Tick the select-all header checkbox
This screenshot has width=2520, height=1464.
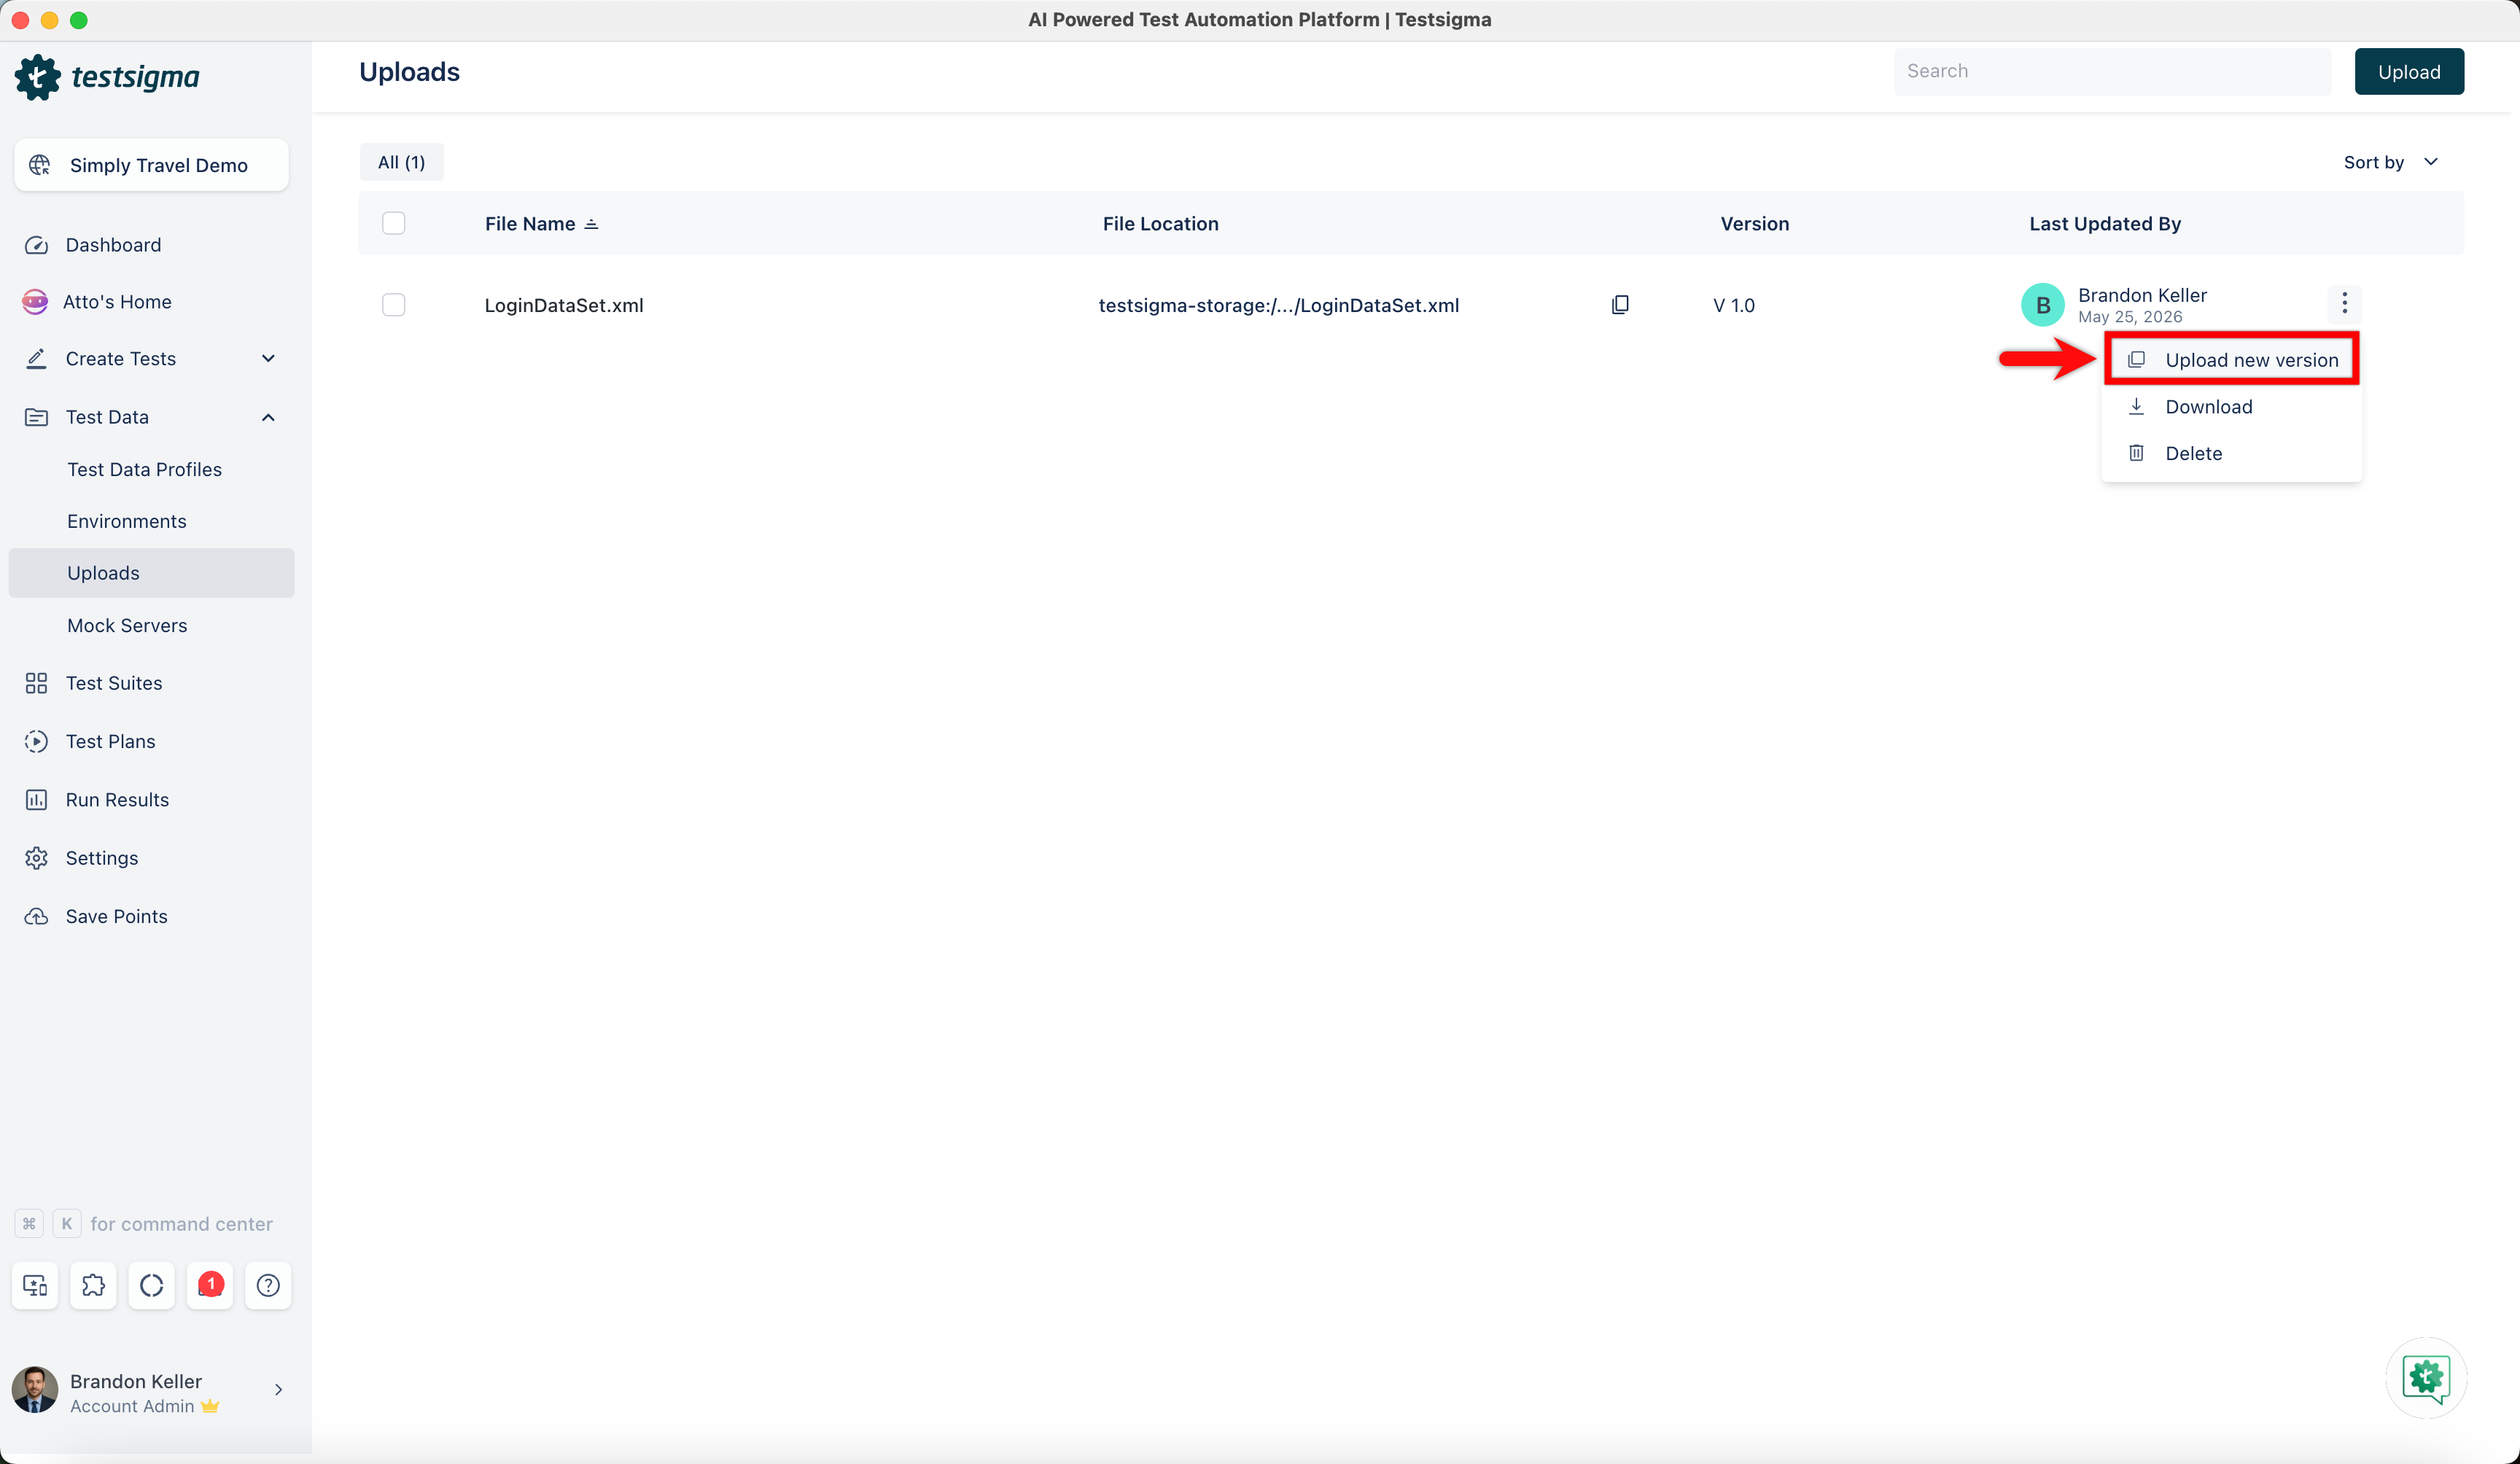394,223
